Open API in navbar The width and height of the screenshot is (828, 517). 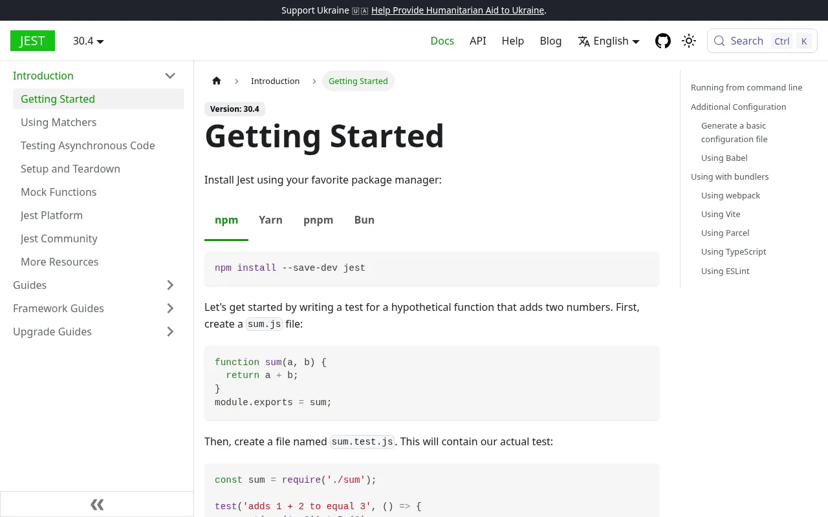coord(478,41)
